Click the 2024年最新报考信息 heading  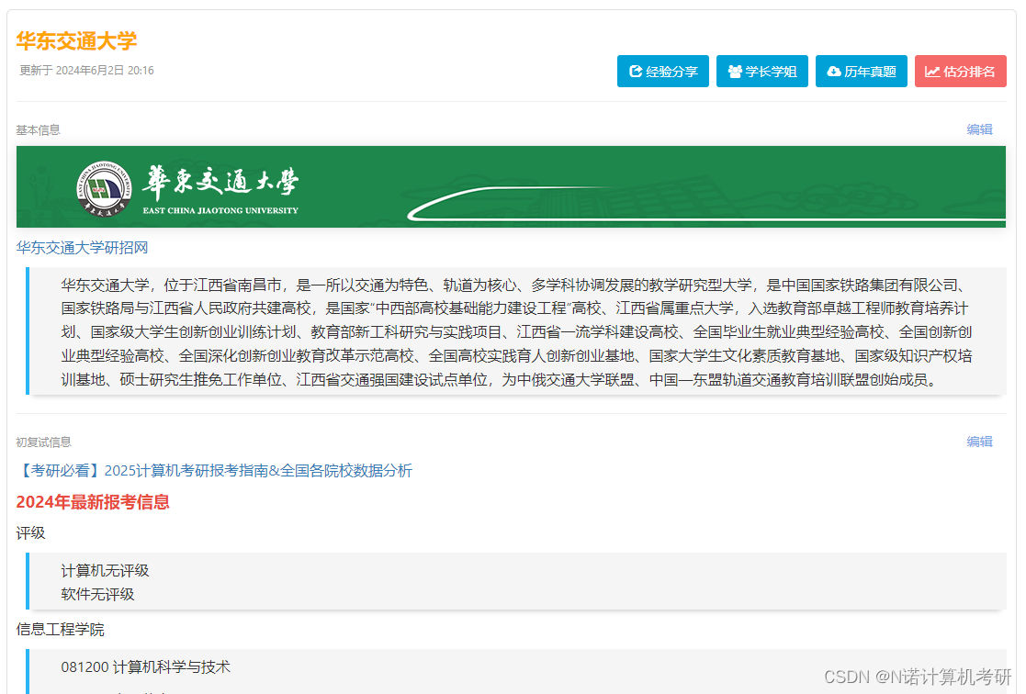[93, 502]
